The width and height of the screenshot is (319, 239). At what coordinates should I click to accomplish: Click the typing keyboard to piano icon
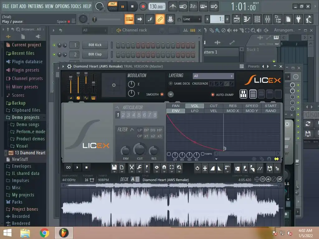point(129,19)
